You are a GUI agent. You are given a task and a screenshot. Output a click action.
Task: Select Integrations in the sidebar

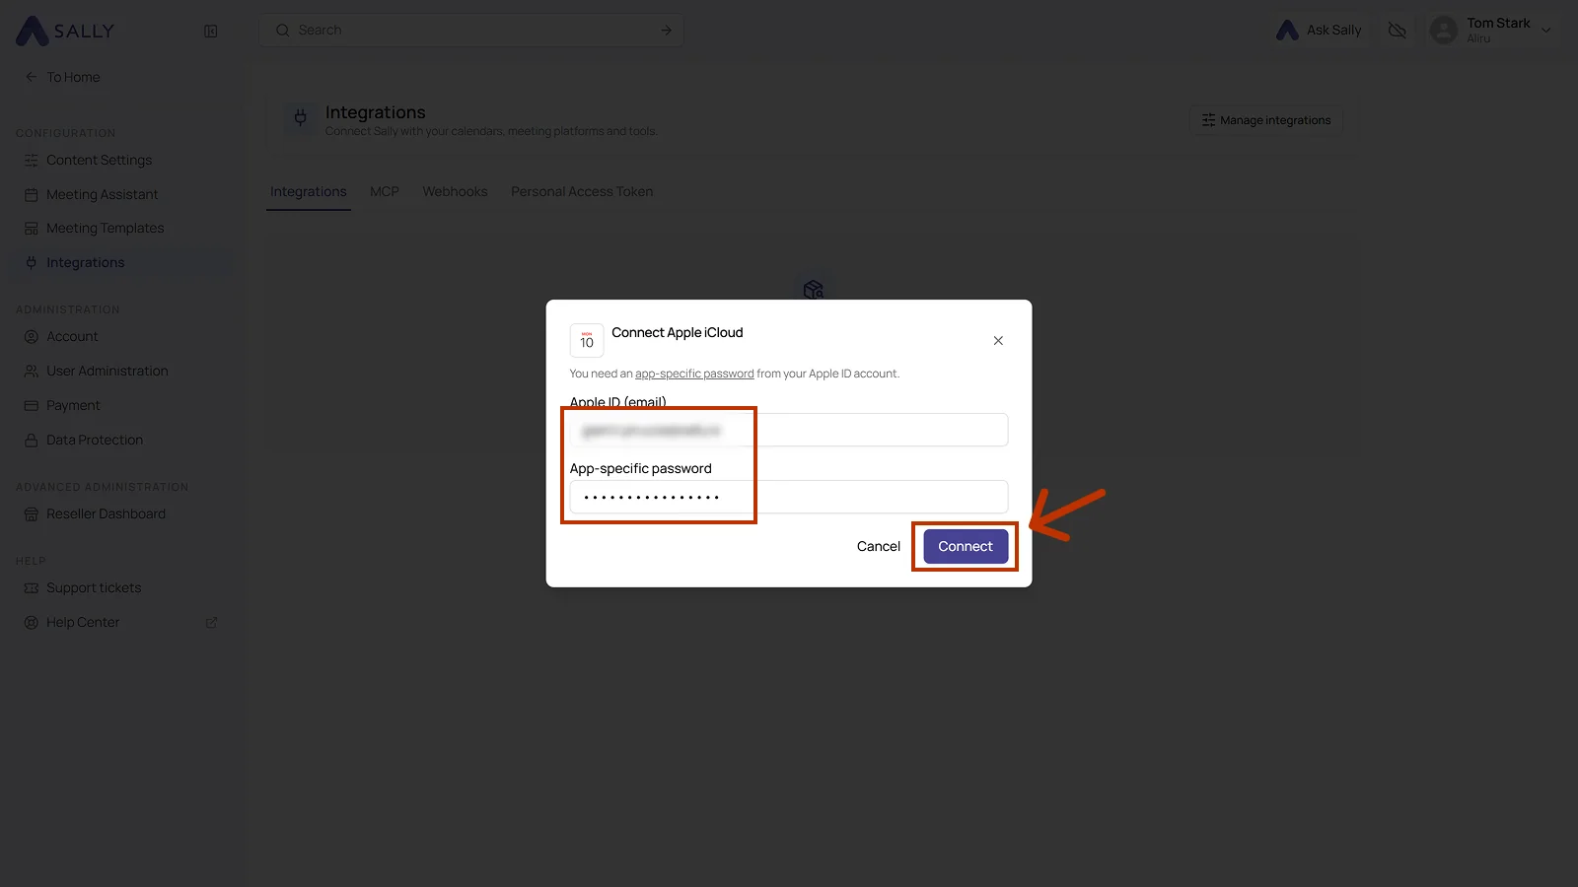(85, 262)
